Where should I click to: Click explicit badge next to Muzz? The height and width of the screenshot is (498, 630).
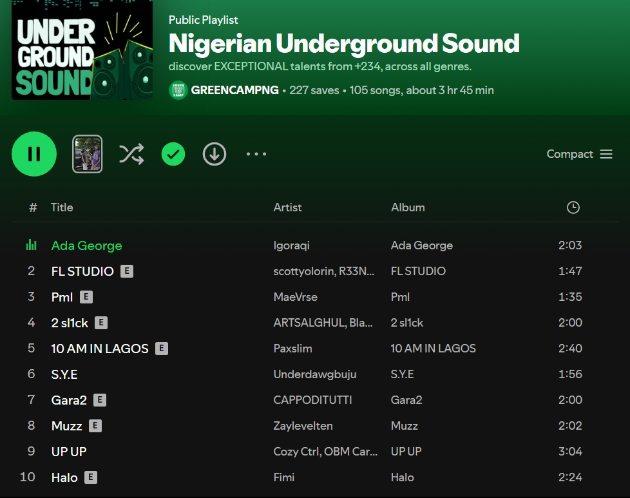point(95,426)
